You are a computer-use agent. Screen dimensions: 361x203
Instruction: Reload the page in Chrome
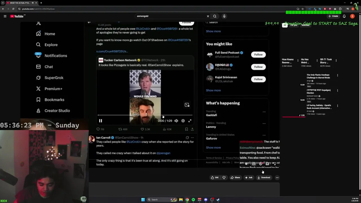coord(13,9)
